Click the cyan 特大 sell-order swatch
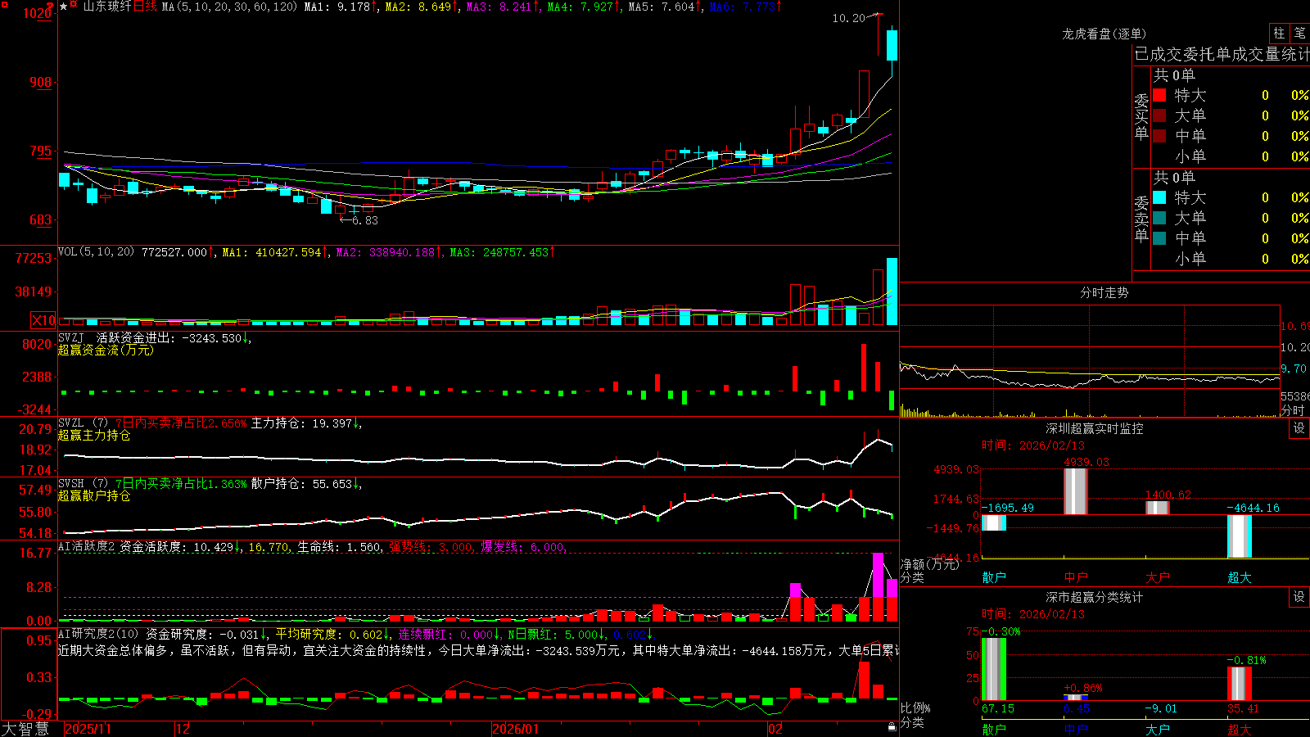The height and width of the screenshot is (737, 1310). pos(1159,197)
